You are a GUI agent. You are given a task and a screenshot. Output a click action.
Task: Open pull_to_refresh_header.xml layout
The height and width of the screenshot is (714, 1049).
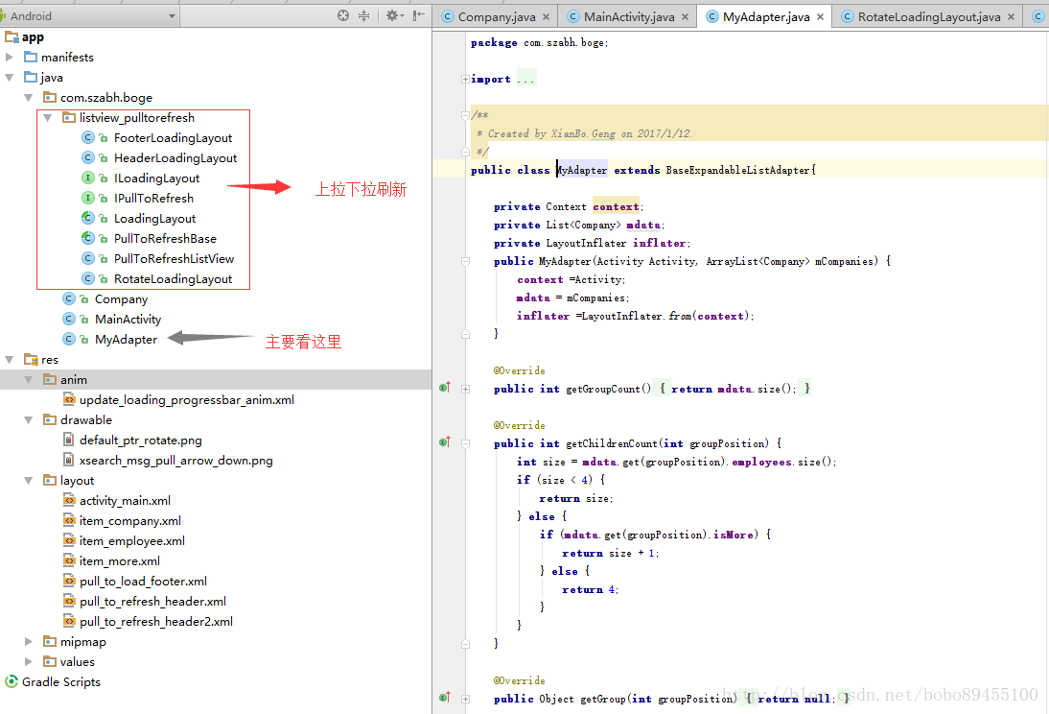(x=152, y=601)
